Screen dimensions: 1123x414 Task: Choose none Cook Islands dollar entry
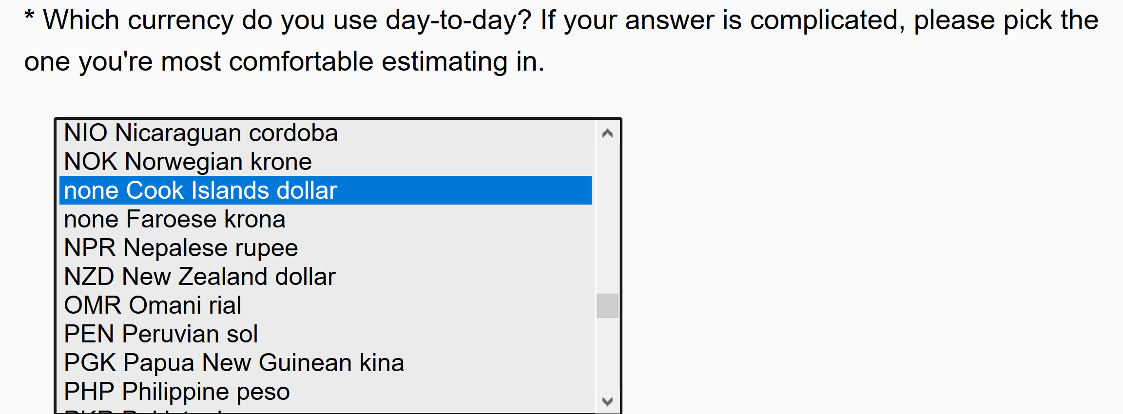(x=325, y=190)
